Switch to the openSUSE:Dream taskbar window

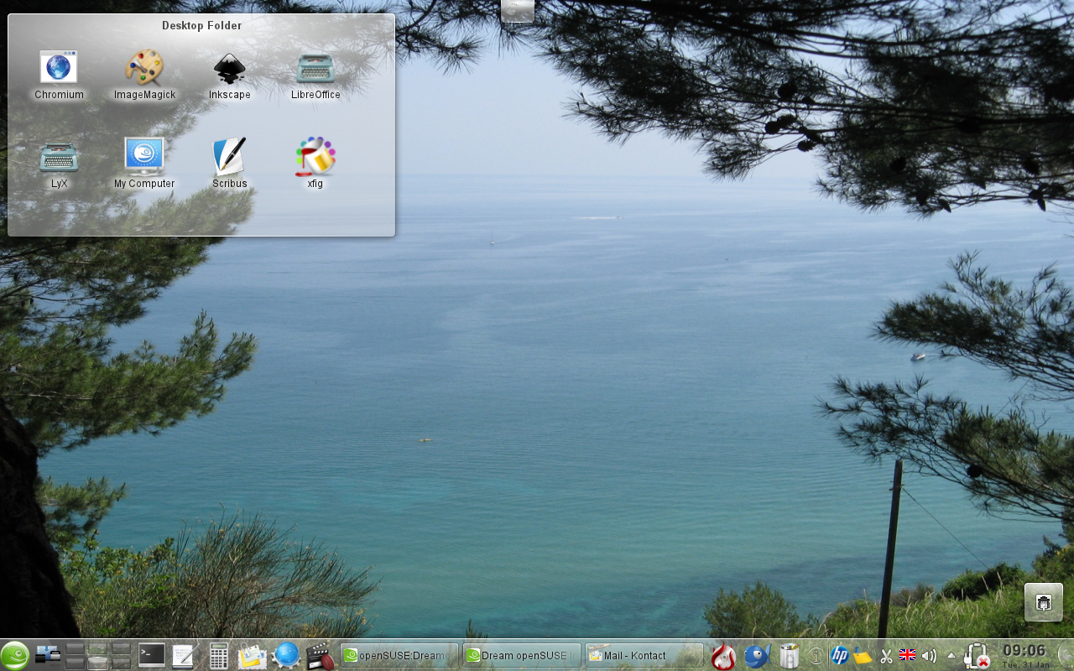[x=399, y=655]
